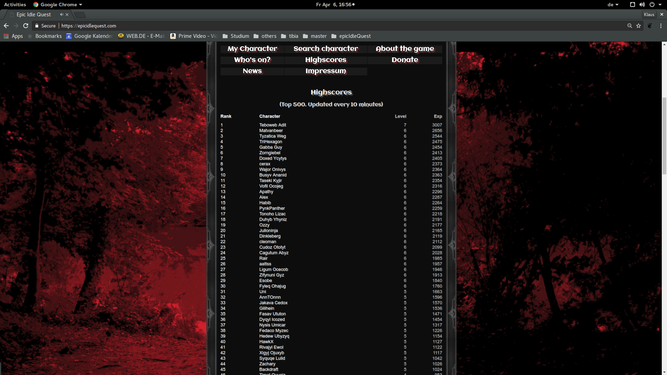The width and height of the screenshot is (667, 375).
Task: Open the Search character page
Action: 326,49
